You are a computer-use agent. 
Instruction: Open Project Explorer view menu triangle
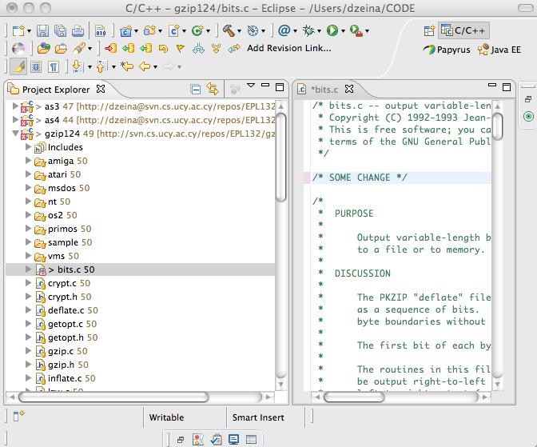coord(251,85)
